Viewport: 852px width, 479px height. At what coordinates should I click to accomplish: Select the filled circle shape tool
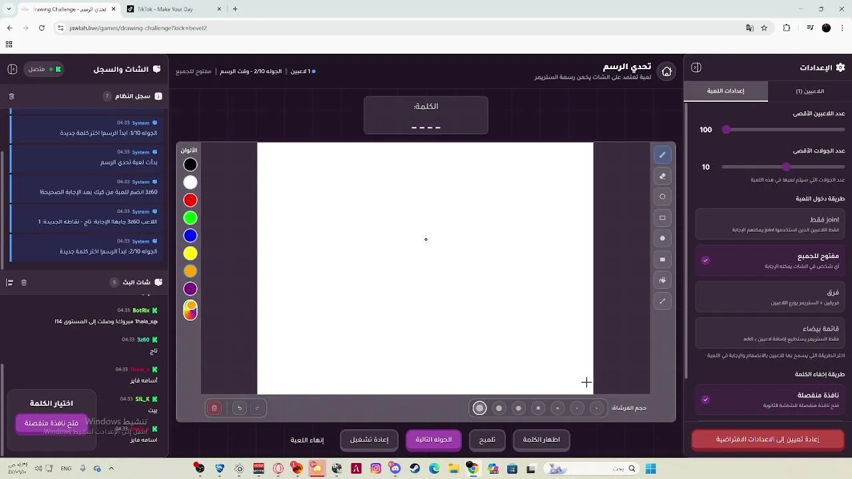[662, 238]
